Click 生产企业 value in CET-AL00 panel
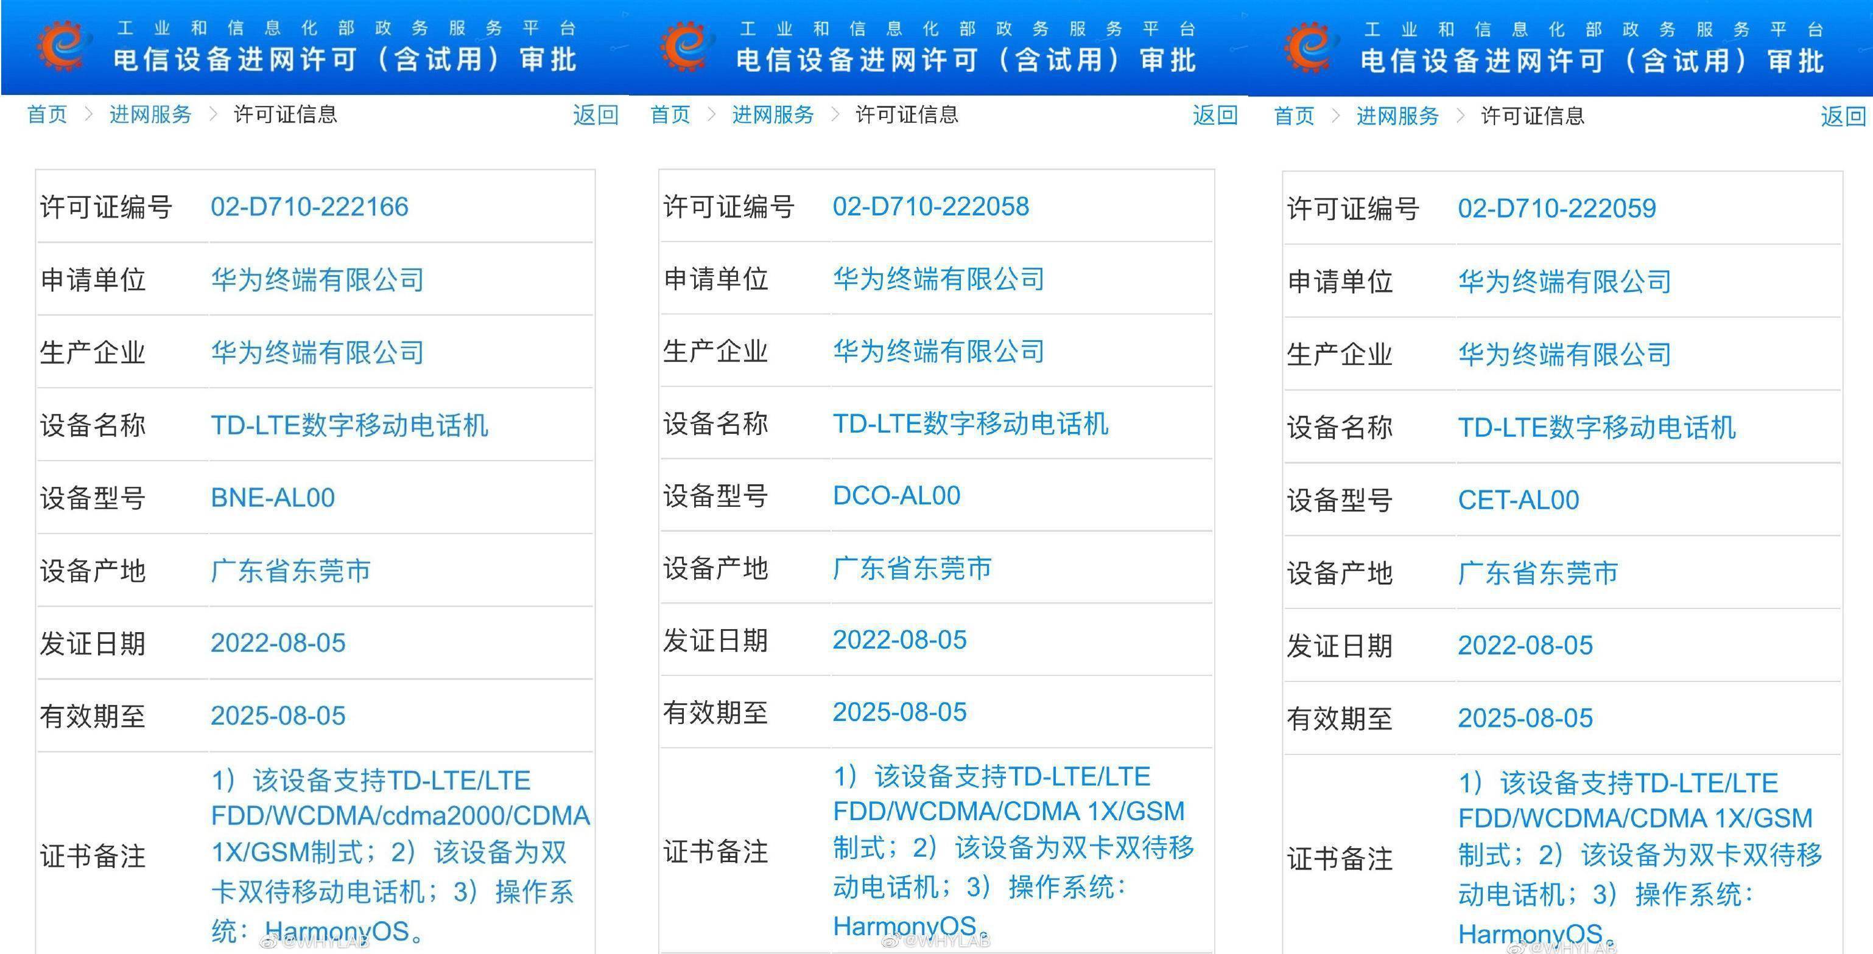Screen dimensions: 1873x954 point(1566,355)
